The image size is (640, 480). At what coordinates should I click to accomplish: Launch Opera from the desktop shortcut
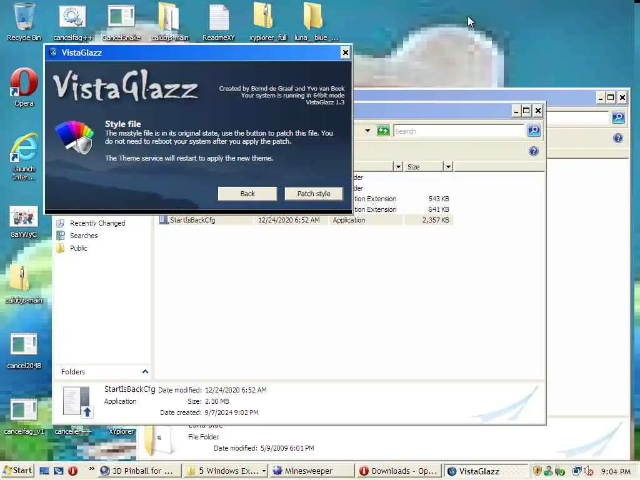[x=24, y=87]
